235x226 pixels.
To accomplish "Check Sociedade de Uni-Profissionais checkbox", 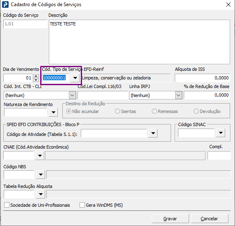I will pos(7,205).
